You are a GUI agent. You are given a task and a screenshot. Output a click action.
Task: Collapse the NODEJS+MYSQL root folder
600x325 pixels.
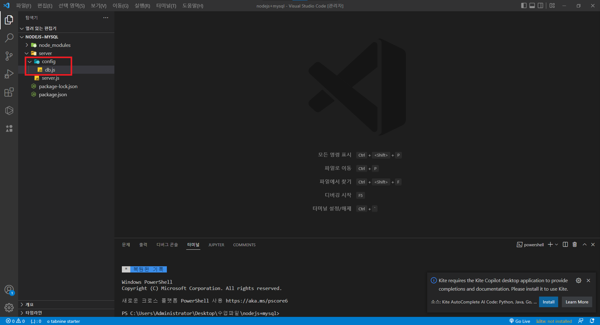coord(66,37)
